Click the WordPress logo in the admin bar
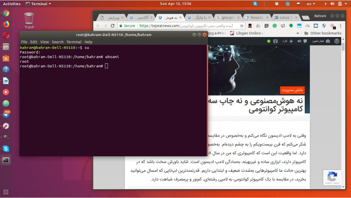 pos(337,41)
